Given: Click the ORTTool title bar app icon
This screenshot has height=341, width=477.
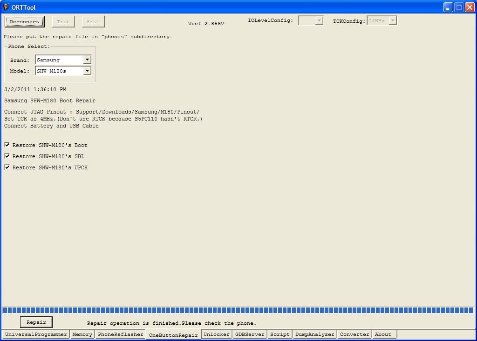Looking at the screenshot, I should (x=6, y=7).
